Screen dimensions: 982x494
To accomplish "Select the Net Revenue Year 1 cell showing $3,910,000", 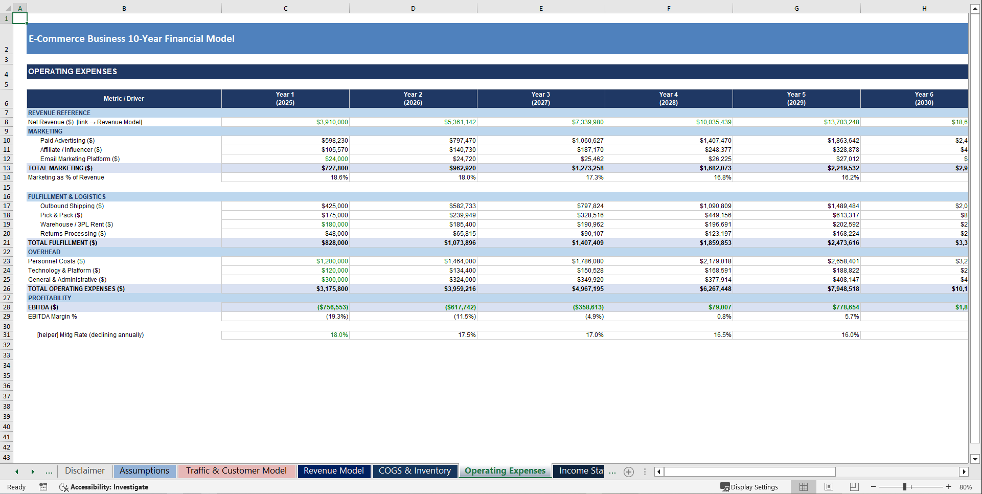I will point(285,122).
